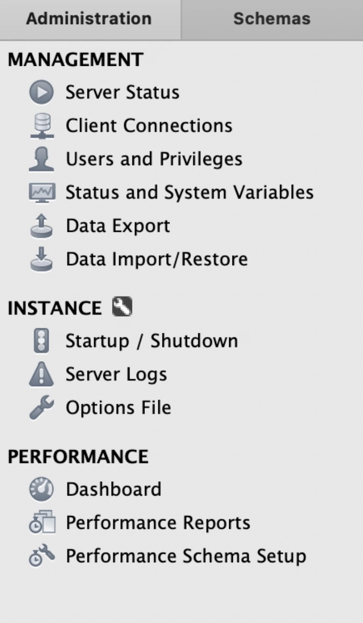Viewport: 363px width, 623px height.
Task: Click the Dashboard gauge icon
Action: point(42,489)
